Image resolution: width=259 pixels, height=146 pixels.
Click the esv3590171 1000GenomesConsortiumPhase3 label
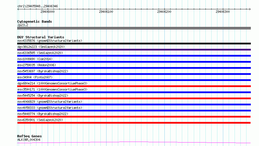click(x=52, y=89)
